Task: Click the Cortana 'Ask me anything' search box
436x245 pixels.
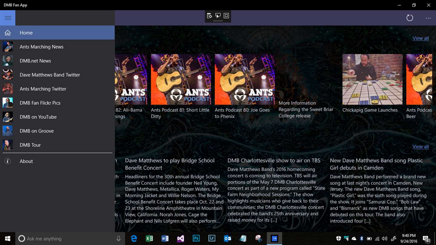Action: coord(70,239)
